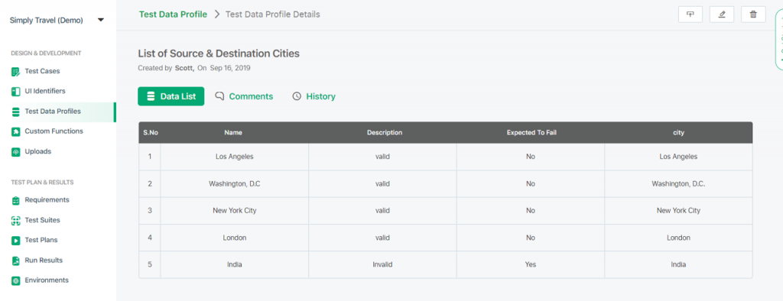Open Test Suites in sidebar
783x301 pixels.
click(42, 220)
